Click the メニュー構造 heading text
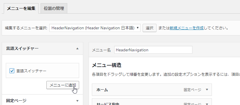The width and height of the screenshot is (240, 105). tap(107, 65)
